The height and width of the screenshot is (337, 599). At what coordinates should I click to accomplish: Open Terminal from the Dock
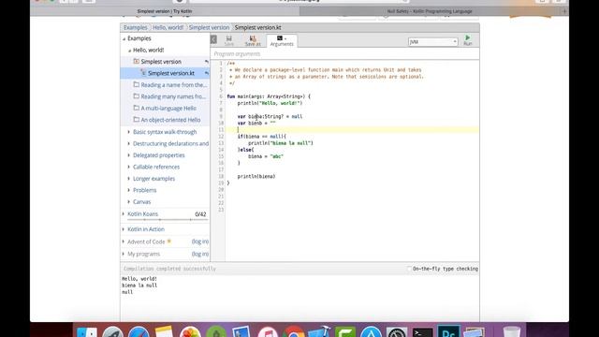point(422,332)
